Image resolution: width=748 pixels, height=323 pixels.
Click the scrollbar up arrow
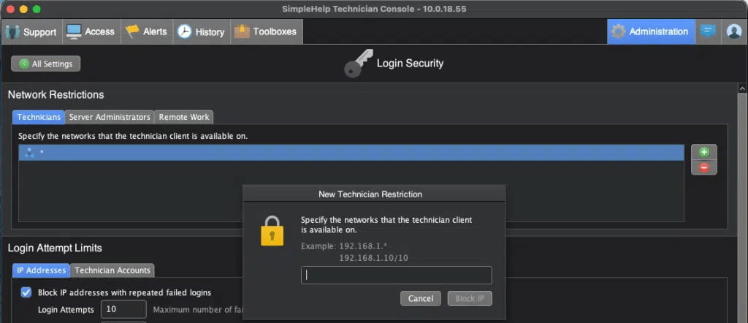[742, 88]
